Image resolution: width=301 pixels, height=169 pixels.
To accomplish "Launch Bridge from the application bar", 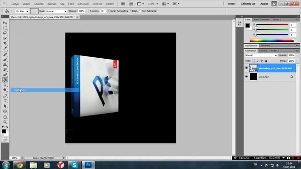I will (123, 4).
